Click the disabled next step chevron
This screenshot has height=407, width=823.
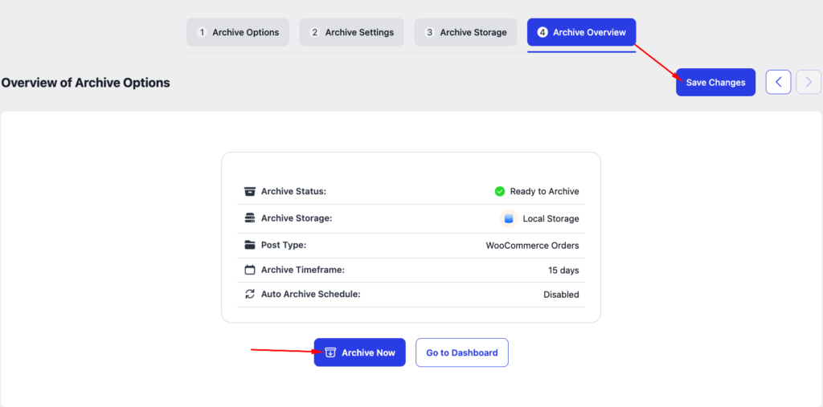coord(809,82)
